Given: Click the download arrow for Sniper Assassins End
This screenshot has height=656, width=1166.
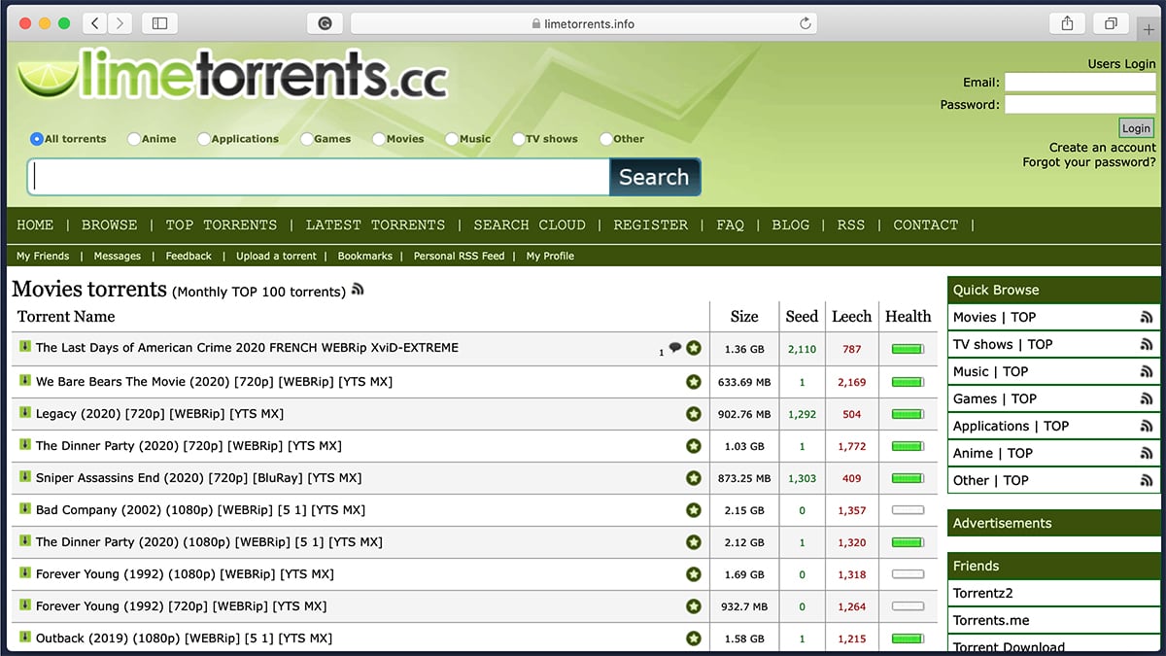Looking at the screenshot, I should (x=25, y=476).
